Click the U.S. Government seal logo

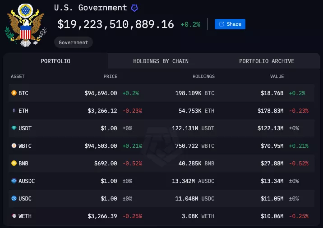pos(24,24)
